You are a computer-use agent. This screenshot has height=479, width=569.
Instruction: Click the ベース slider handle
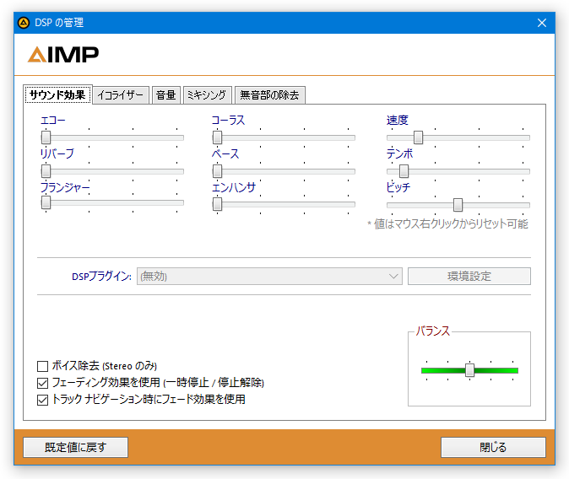click(x=217, y=171)
